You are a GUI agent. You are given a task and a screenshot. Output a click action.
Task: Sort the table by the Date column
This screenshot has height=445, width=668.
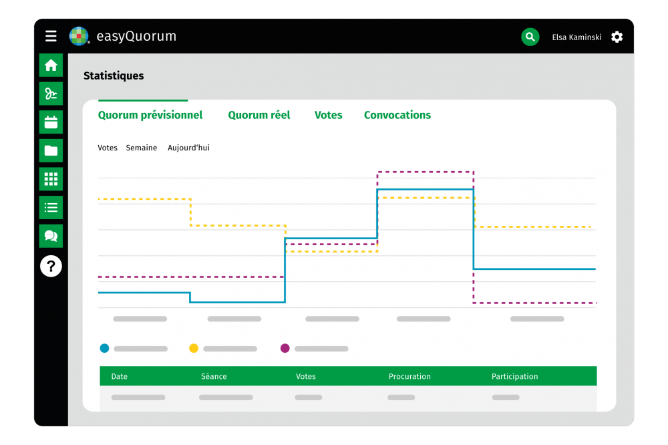[119, 376]
